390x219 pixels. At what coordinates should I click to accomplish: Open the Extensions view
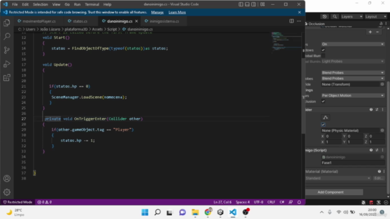point(7,77)
